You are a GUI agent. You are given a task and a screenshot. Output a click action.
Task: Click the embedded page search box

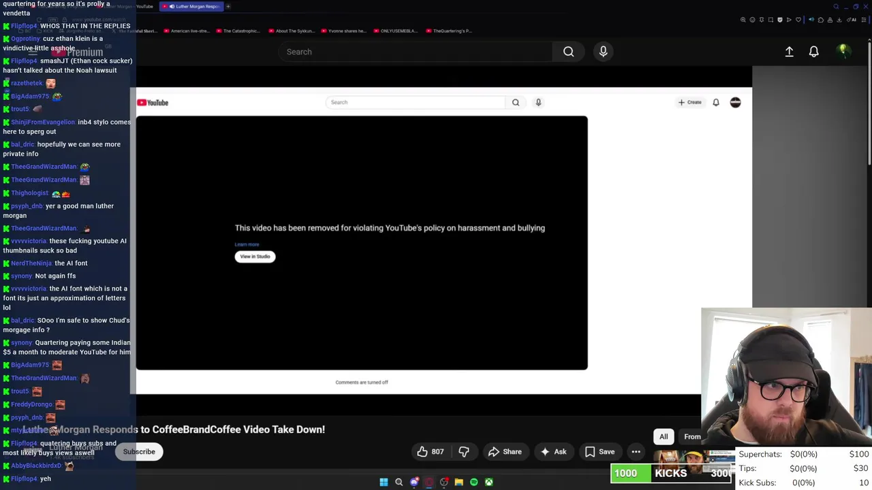pos(415,102)
